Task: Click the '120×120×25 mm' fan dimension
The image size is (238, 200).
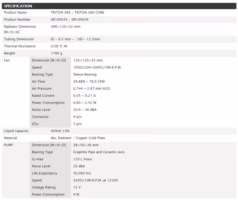Action: pos(88,60)
